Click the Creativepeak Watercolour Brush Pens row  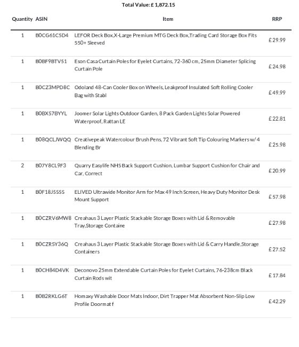pos(151,147)
